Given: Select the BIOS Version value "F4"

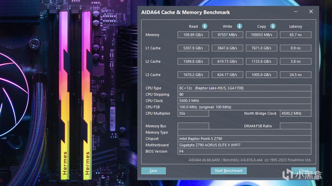Looking at the screenshot, I should click(244, 151).
